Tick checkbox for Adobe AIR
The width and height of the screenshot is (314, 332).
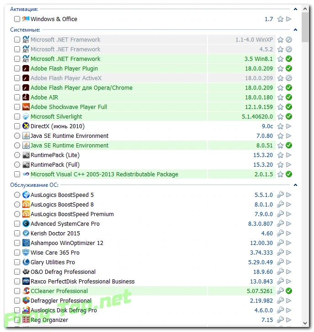(17, 98)
